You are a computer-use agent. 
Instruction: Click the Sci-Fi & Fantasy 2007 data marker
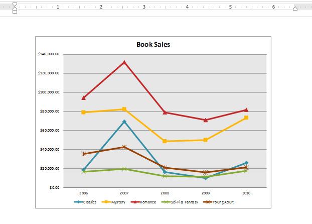pyautogui.click(x=124, y=169)
